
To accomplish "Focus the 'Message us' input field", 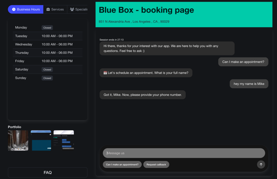I will (x=184, y=153).
